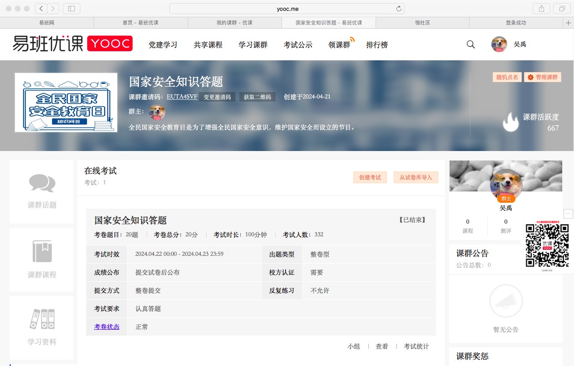Click Safari's share icon
Viewport: 574px width, 366px height.
coord(541,9)
